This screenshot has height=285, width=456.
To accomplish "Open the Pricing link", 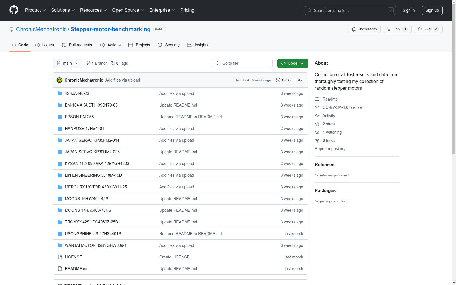I will tap(187, 10).
